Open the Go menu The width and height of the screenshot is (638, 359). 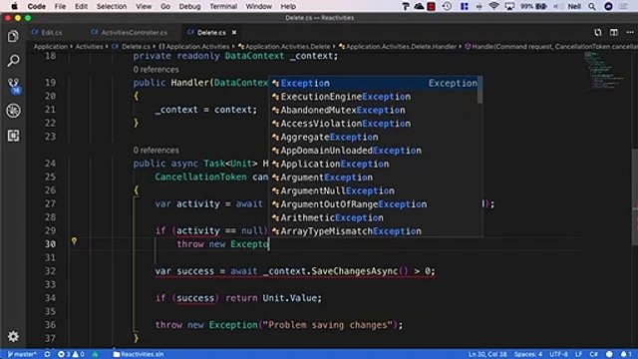pos(165,6)
